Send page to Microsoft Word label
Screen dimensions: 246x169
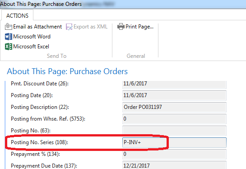click(x=32, y=37)
